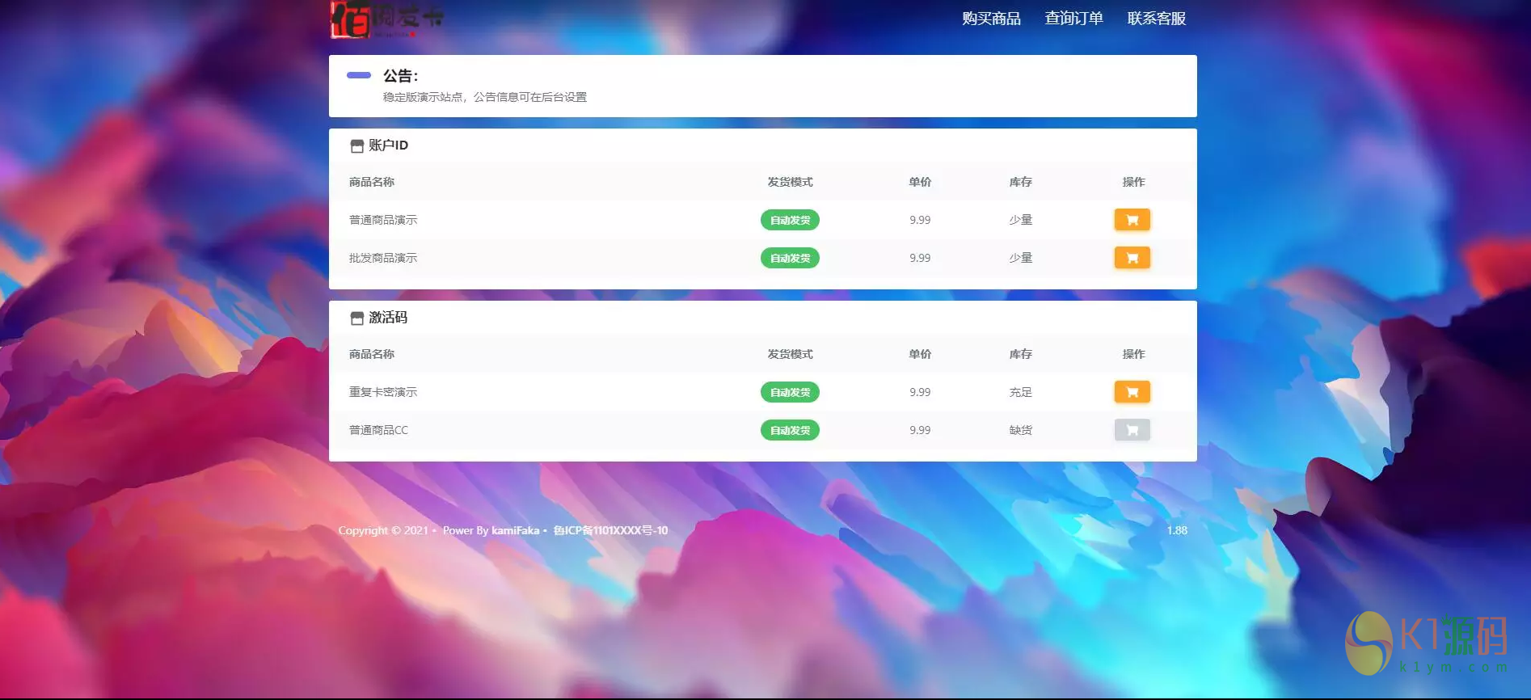1531x700 pixels.
Task: Add 批发商品演示 using its cart button
Action: point(1132,258)
